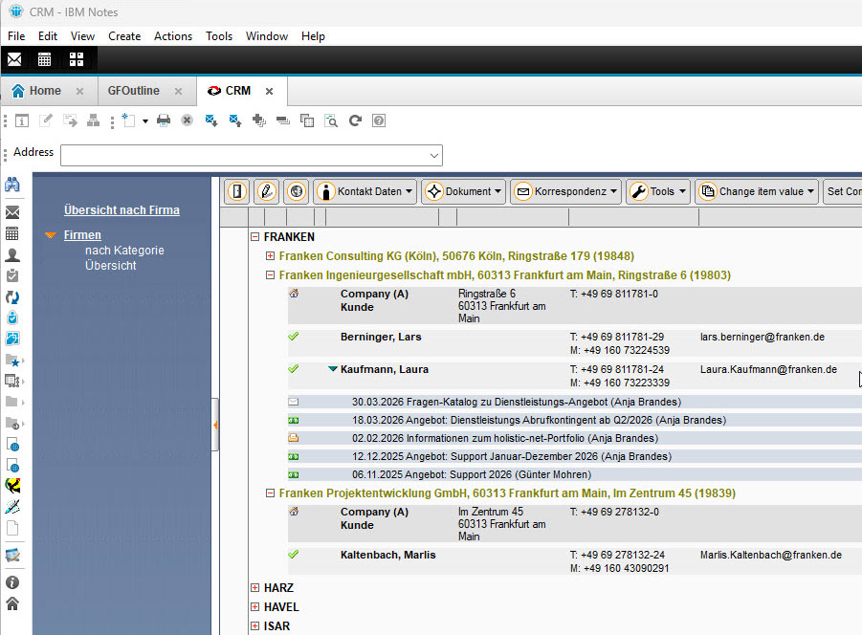Click into the Address input field
The width and height of the screenshot is (862, 635).
point(245,156)
